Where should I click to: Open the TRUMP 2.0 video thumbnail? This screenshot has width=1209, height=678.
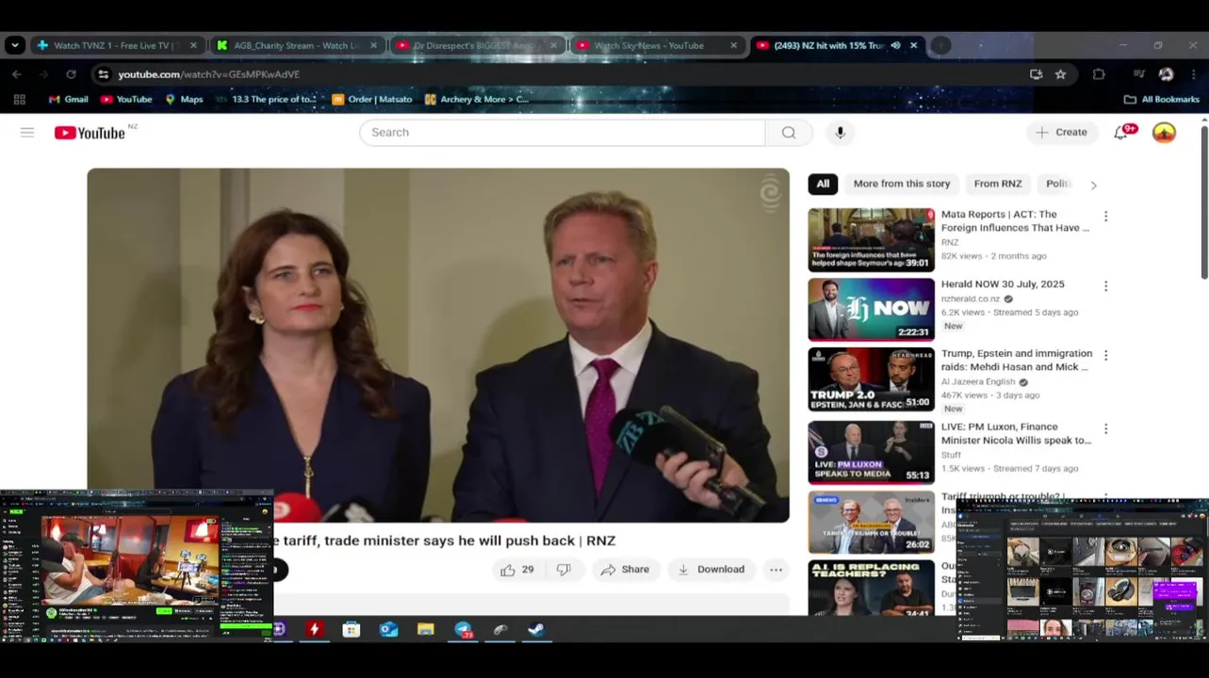point(872,379)
